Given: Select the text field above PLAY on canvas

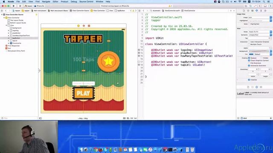Looking at the screenshot, I should pos(84,83).
